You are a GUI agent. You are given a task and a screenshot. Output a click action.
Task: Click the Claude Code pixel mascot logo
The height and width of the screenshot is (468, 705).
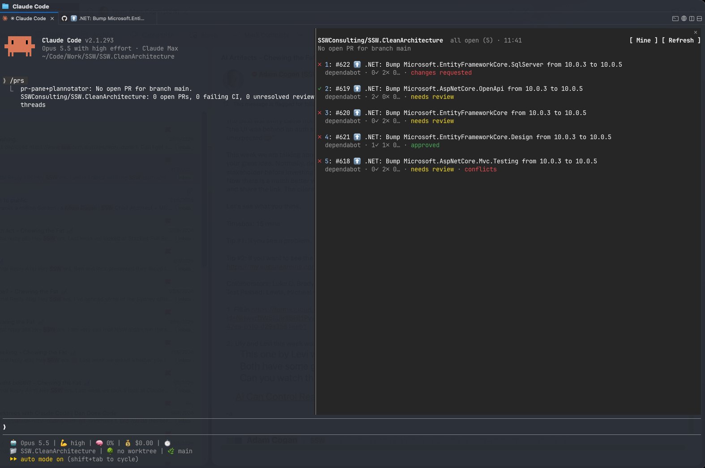pos(20,46)
